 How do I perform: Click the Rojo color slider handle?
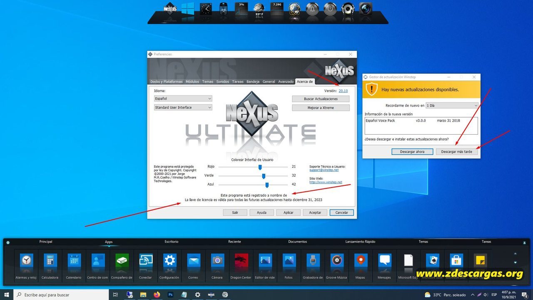coord(260,167)
